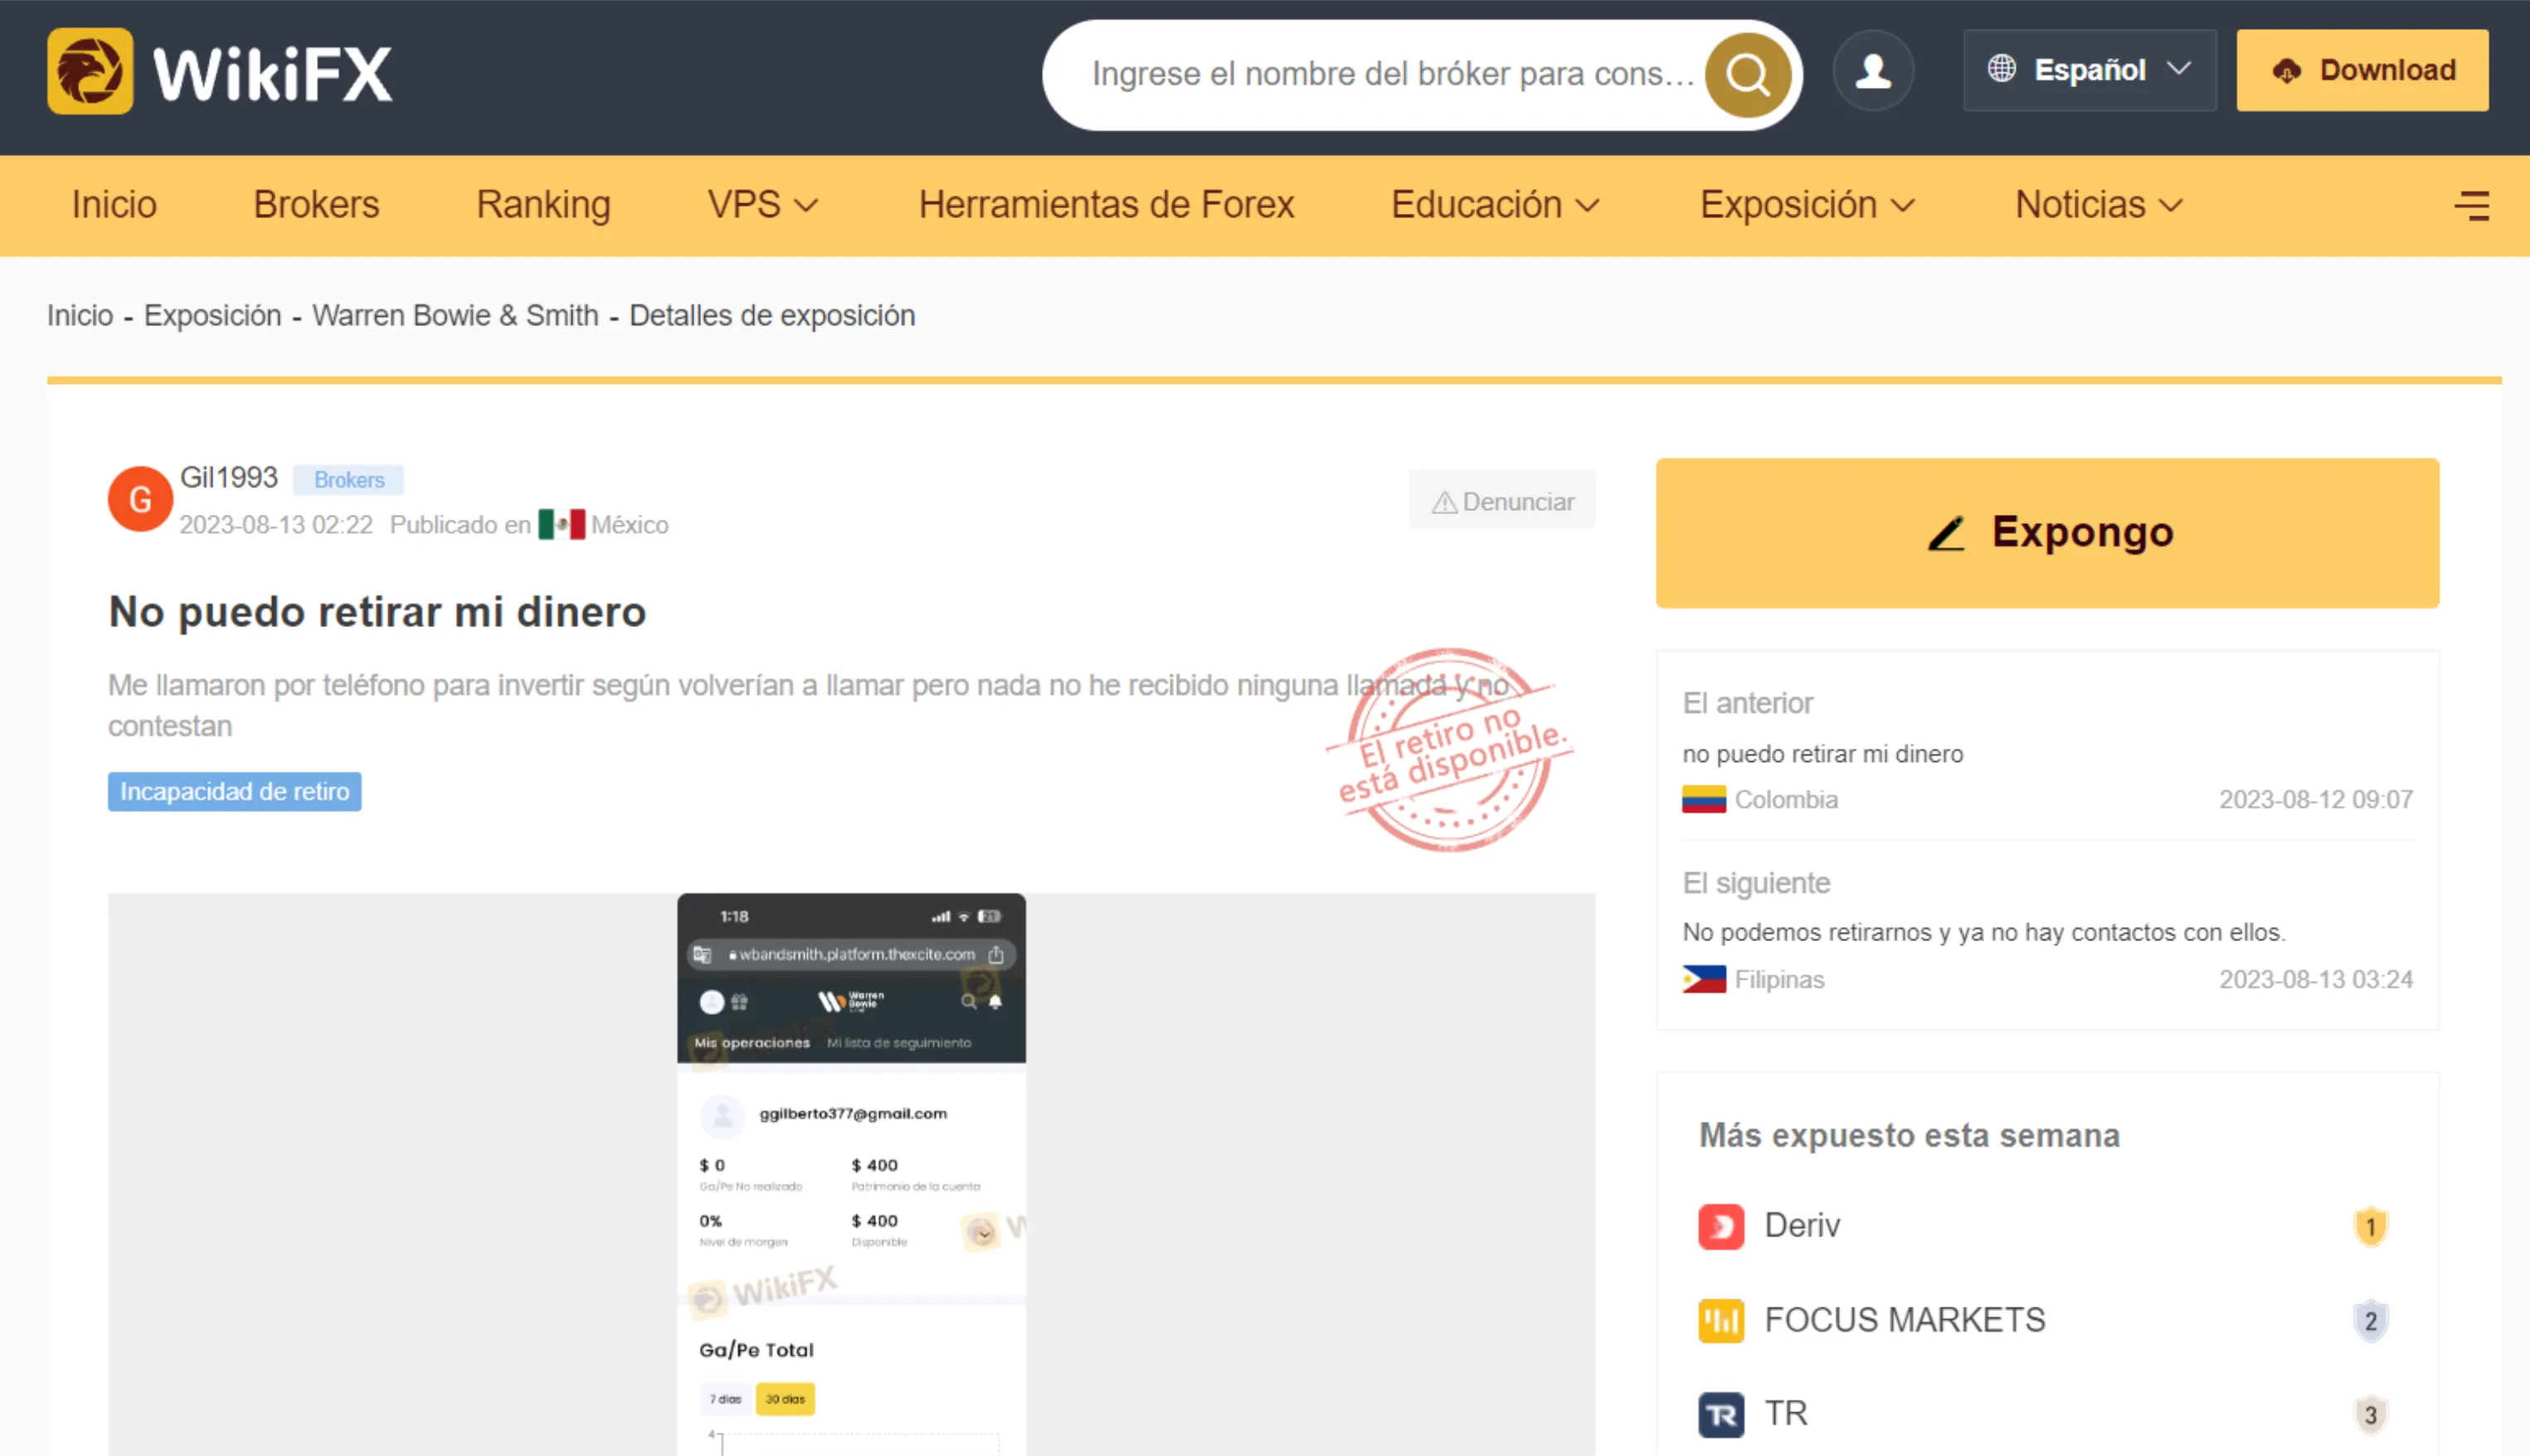Image resolution: width=2530 pixels, height=1456 pixels.
Task: Click the magnifier search button
Action: point(1748,74)
